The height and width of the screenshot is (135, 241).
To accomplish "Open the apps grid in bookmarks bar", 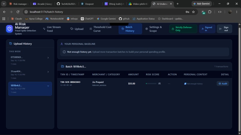I will tap(4, 19).
